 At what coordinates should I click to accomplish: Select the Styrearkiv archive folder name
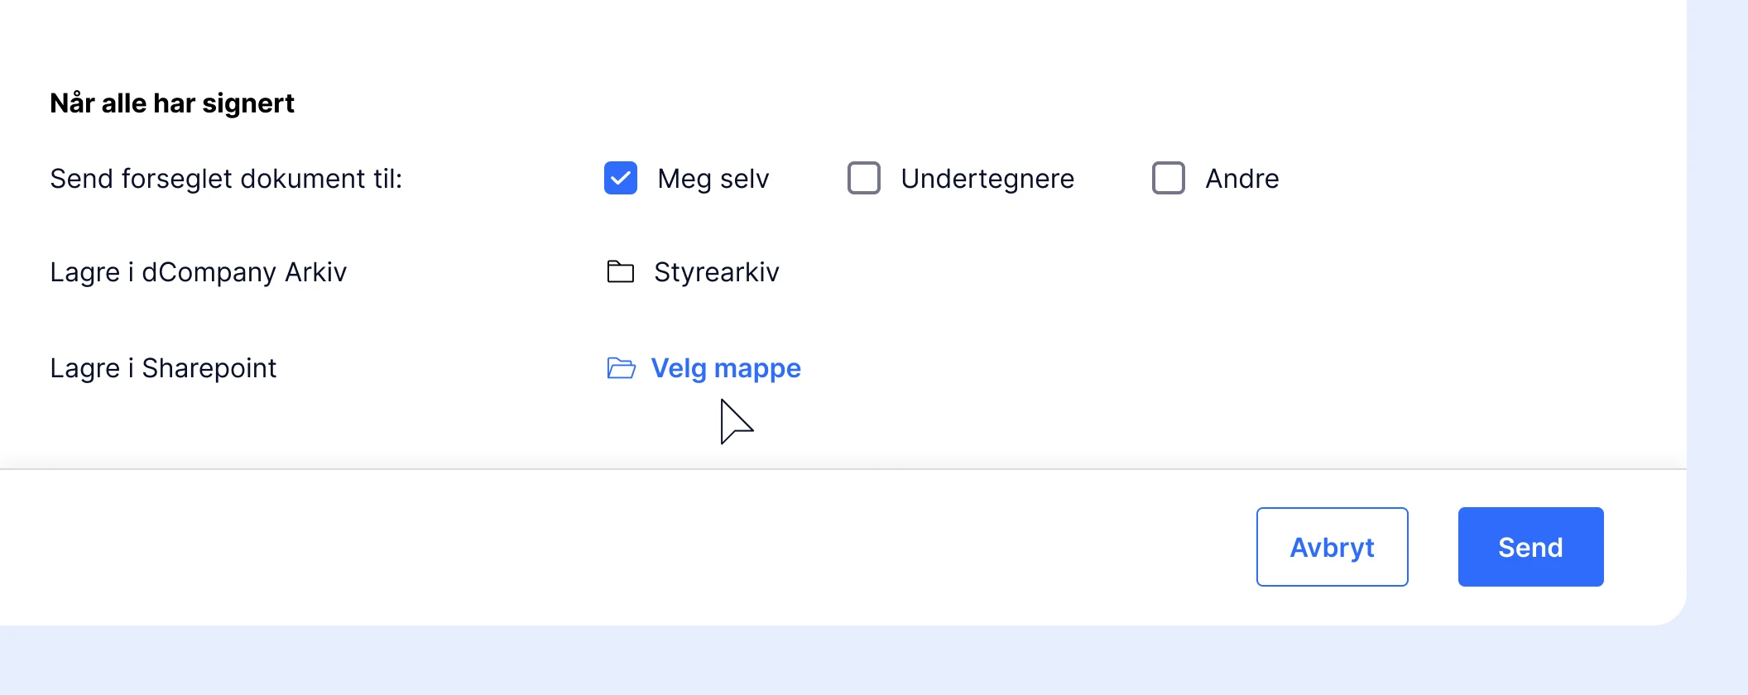pos(717,272)
